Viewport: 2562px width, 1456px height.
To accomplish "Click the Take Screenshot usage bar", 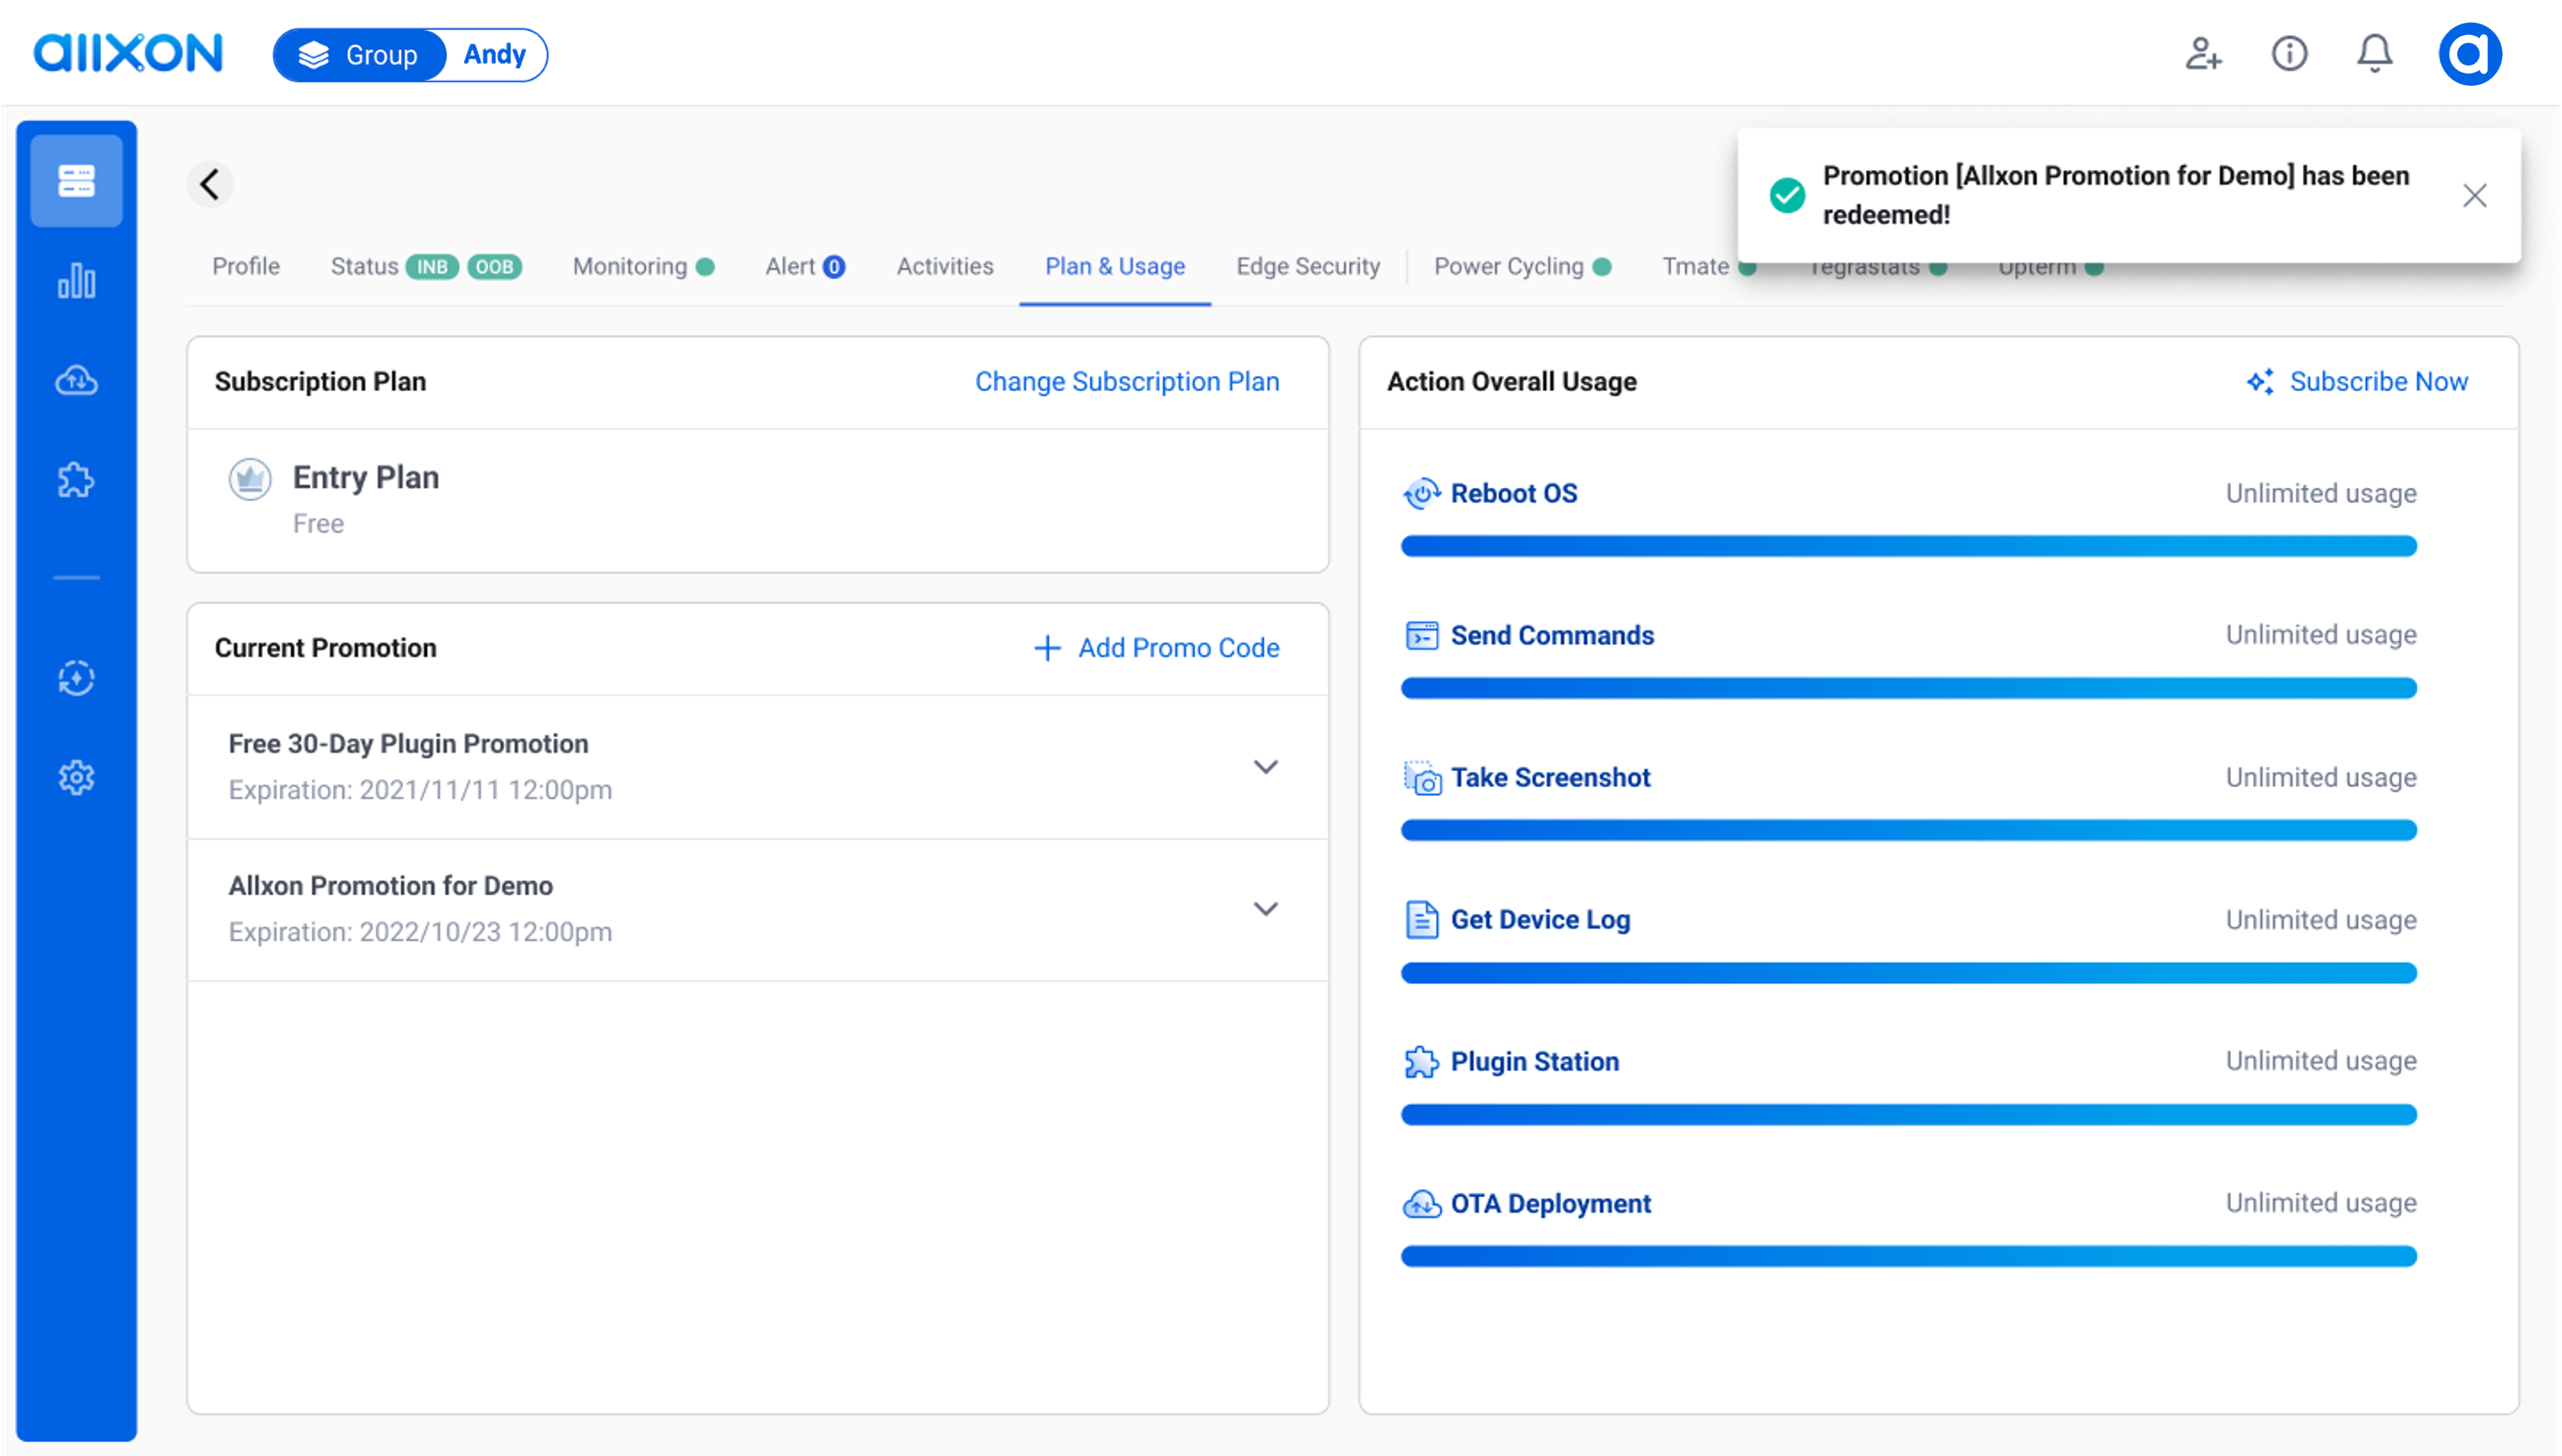I will [x=1908, y=830].
